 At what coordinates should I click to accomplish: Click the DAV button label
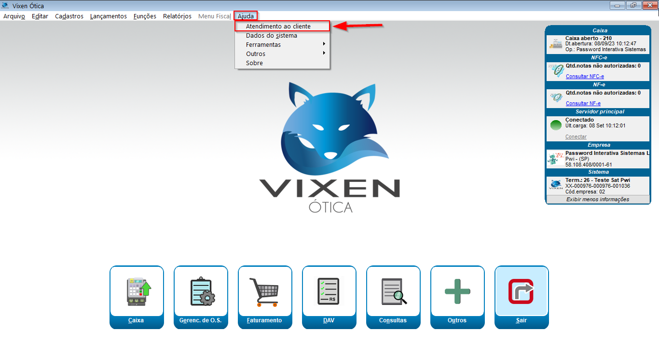[x=329, y=320]
